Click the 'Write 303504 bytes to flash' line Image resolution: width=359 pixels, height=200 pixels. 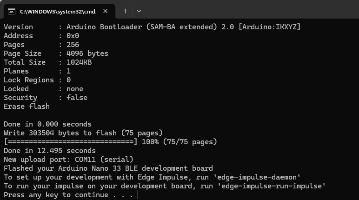83,133
